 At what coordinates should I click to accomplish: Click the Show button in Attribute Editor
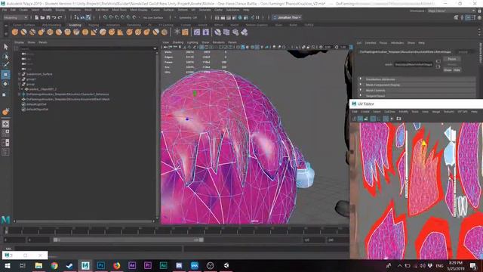coord(448,70)
